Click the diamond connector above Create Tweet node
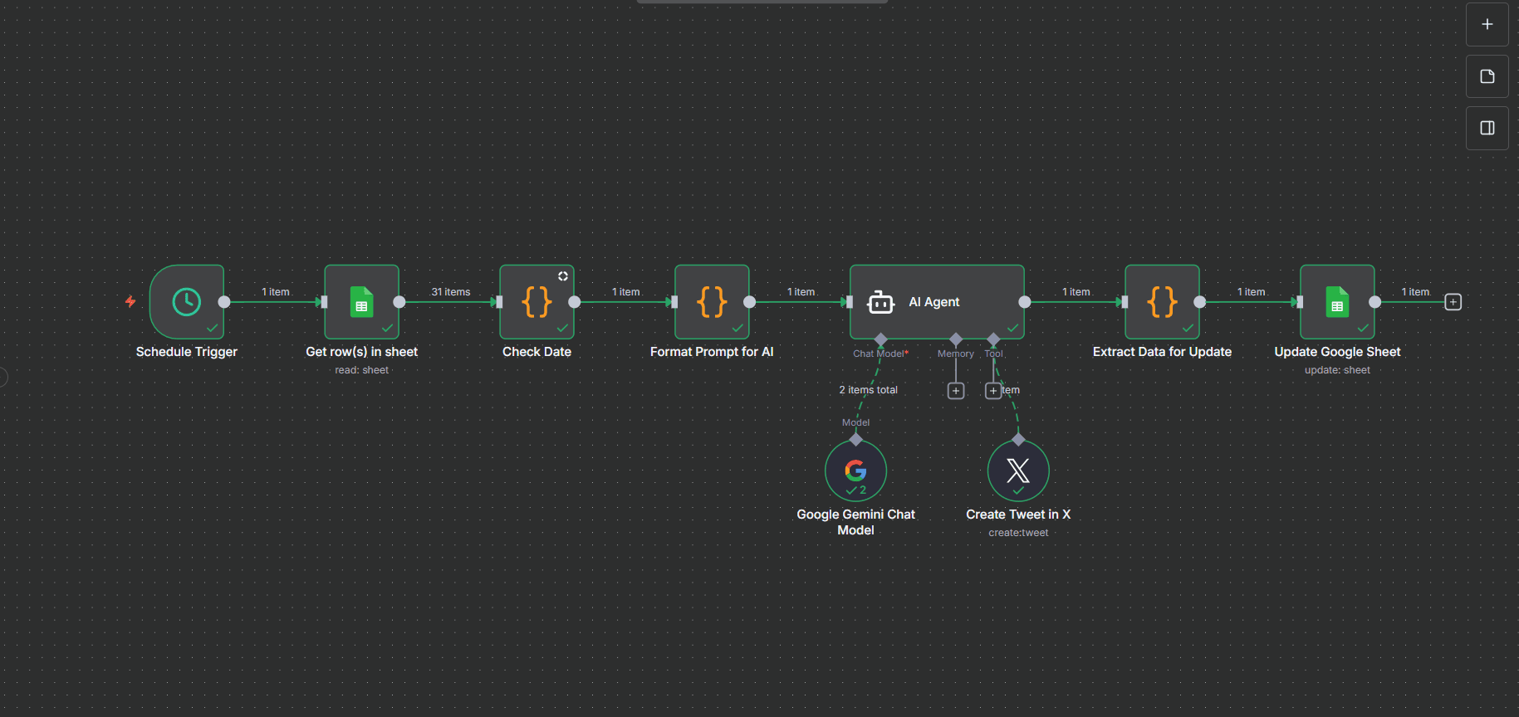This screenshot has width=1519, height=717. point(1018,440)
